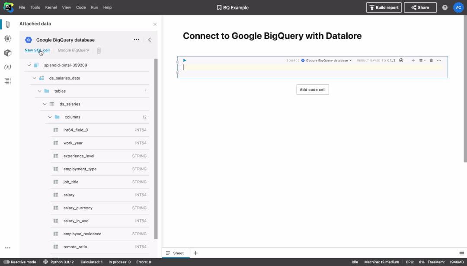This screenshot has height=266, width=467.
Task: Click the compass icon beside df_1
Action: (401, 61)
